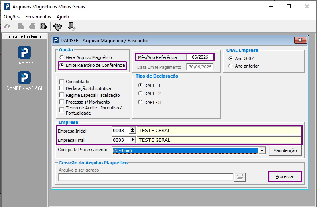Click Empresa Final name TESTE GERAL
This screenshot has height=207, width=317.
(219, 140)
